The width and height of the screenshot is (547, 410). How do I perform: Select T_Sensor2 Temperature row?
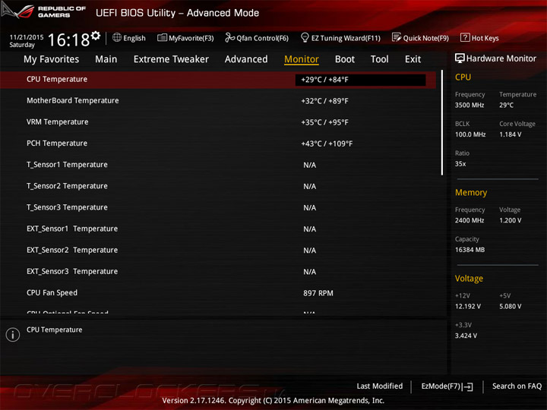point(218,186)
